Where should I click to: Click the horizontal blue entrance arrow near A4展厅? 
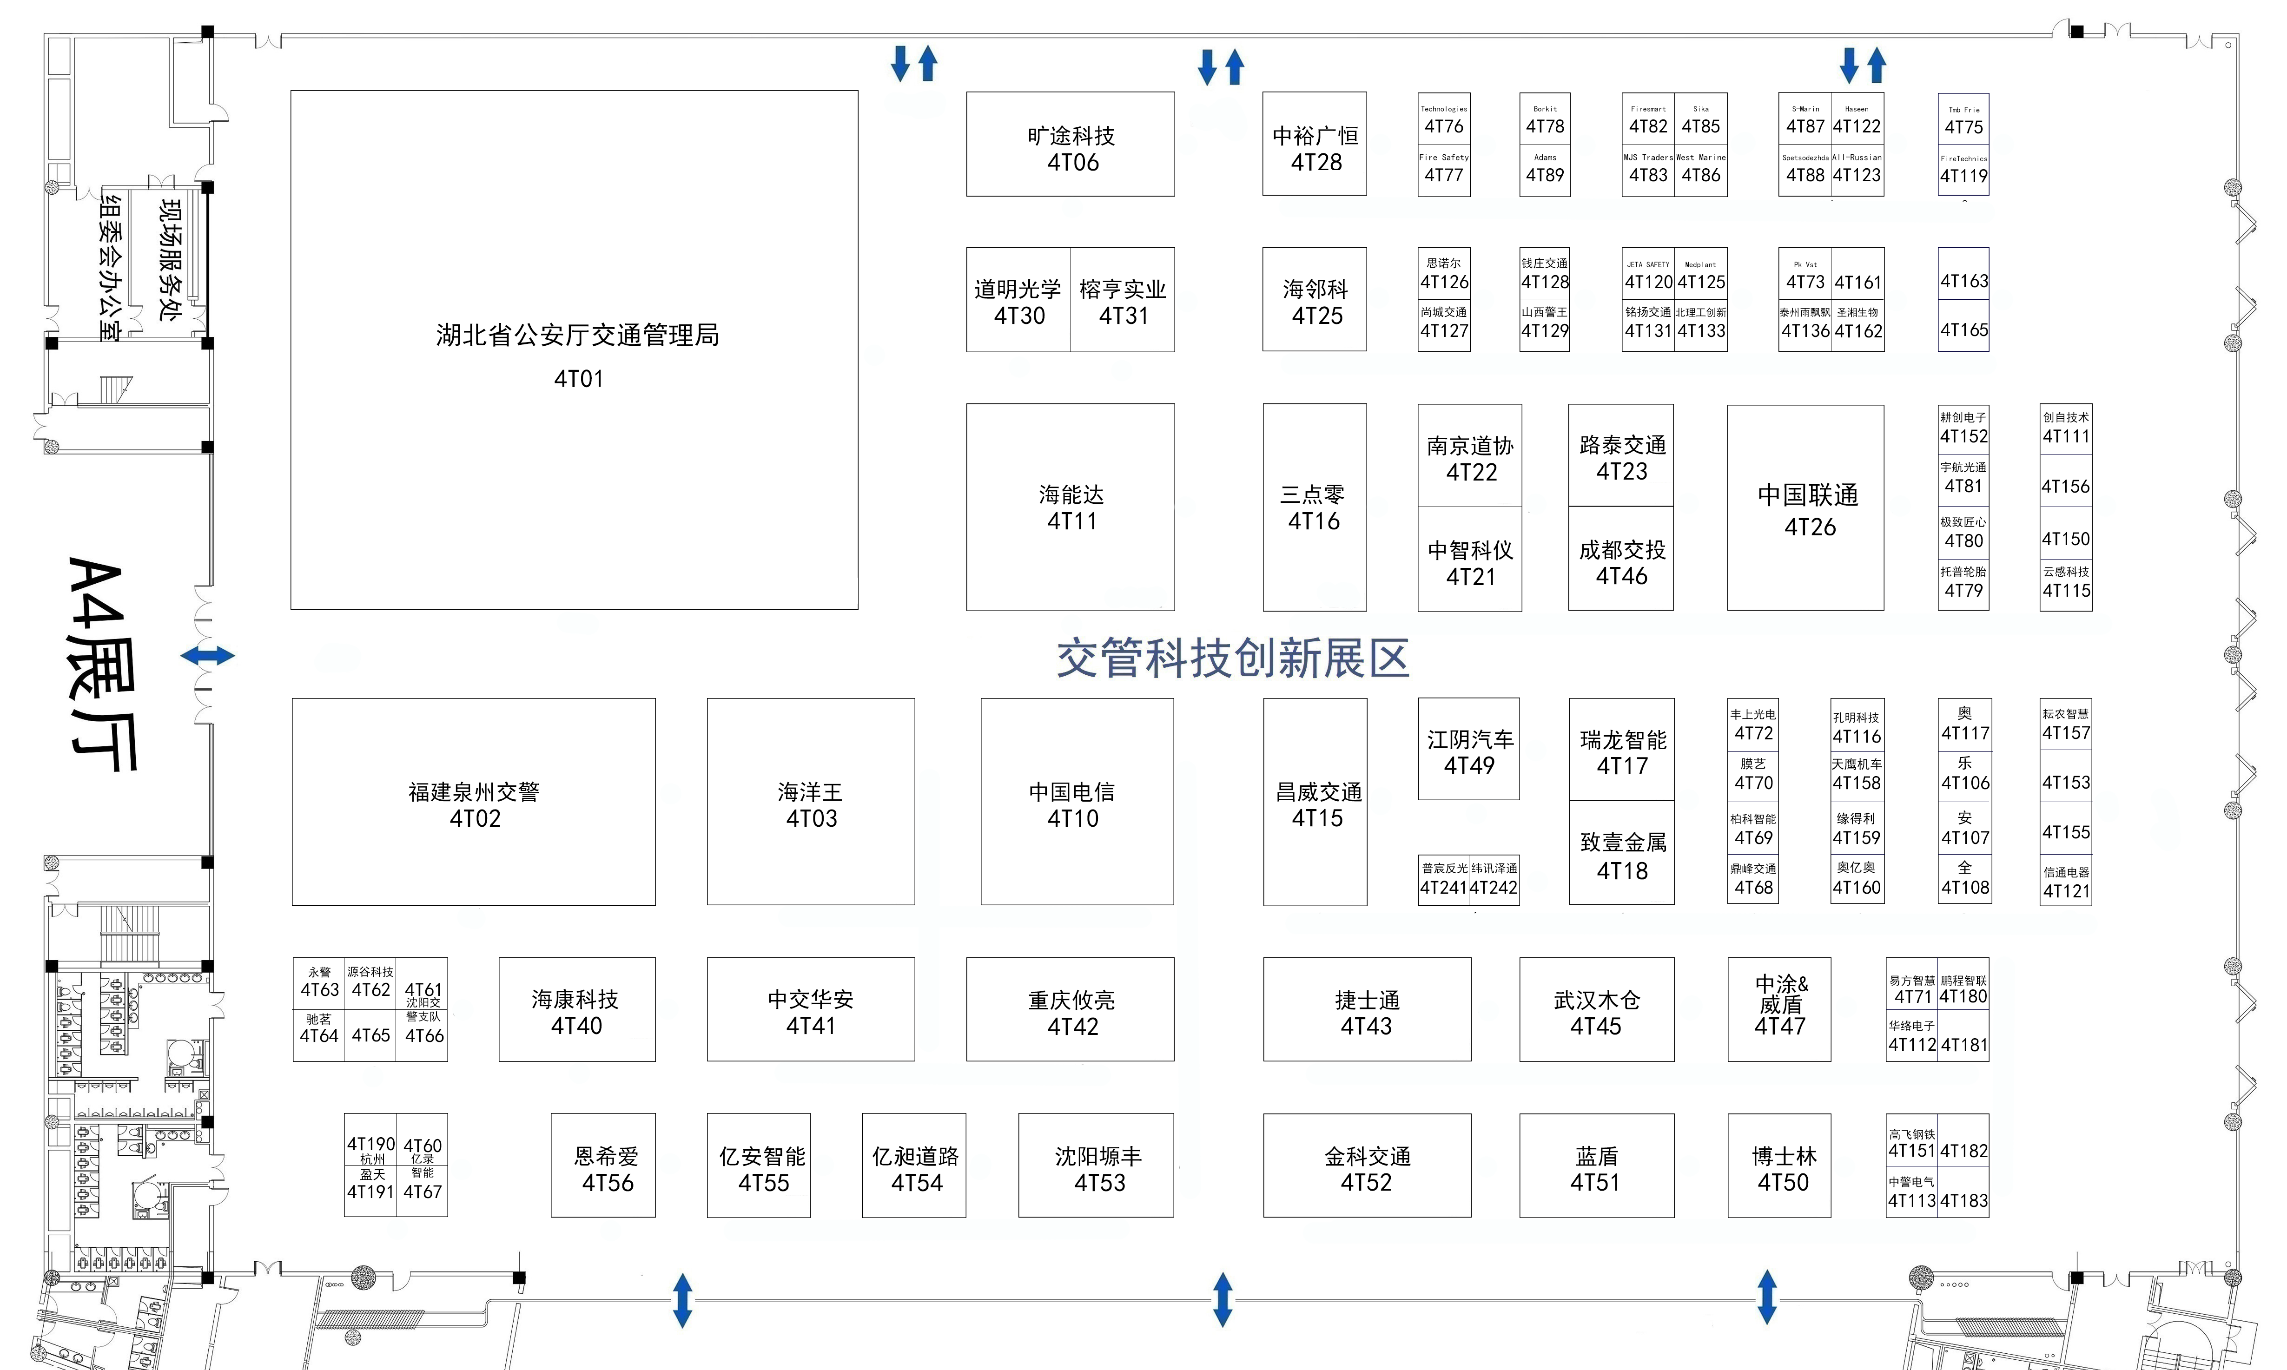(x=207, y=656)
